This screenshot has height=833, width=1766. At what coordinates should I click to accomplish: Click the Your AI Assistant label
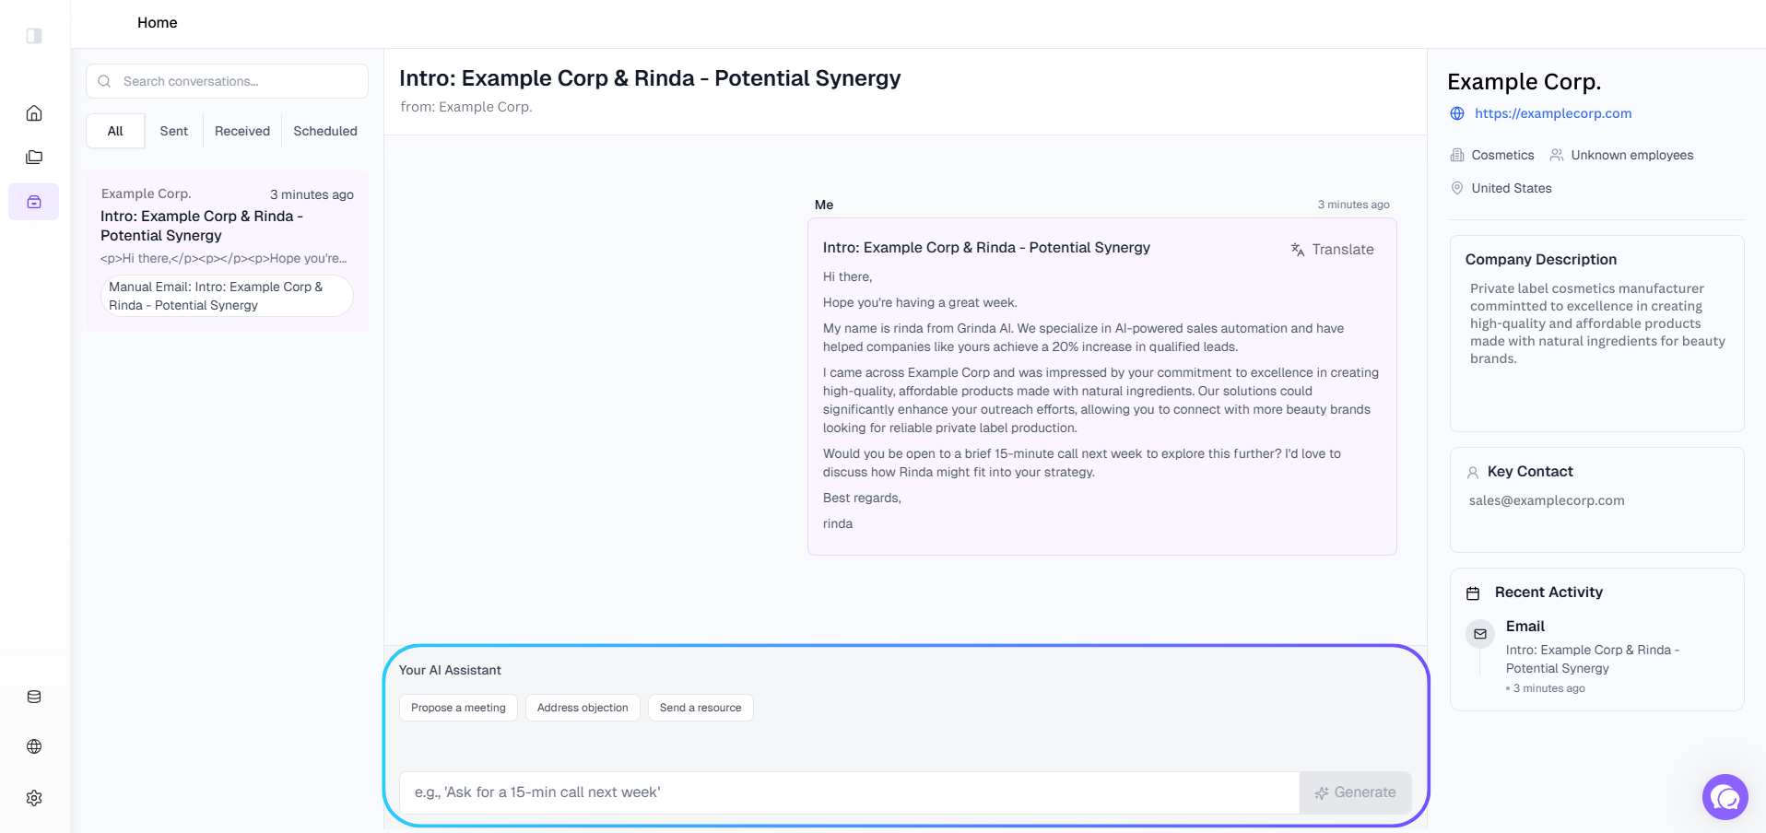[x=450, y=670]
